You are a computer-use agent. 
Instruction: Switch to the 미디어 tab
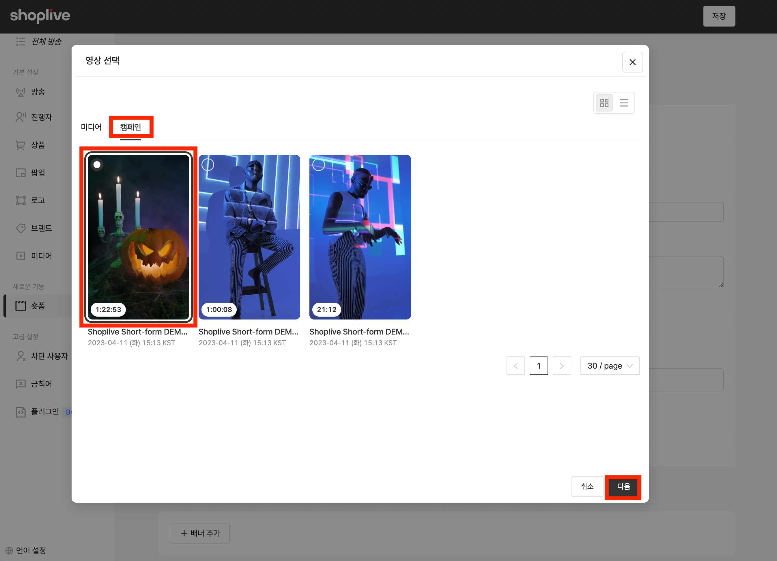91,127
